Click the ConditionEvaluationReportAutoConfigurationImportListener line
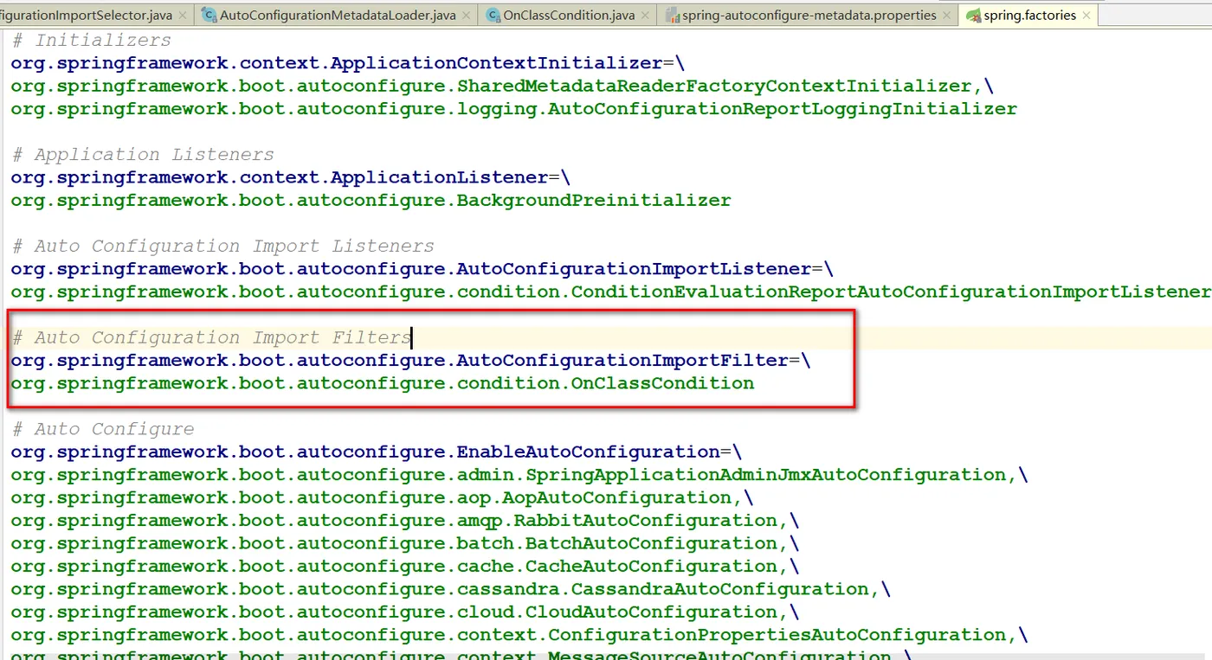 [610, 292]
